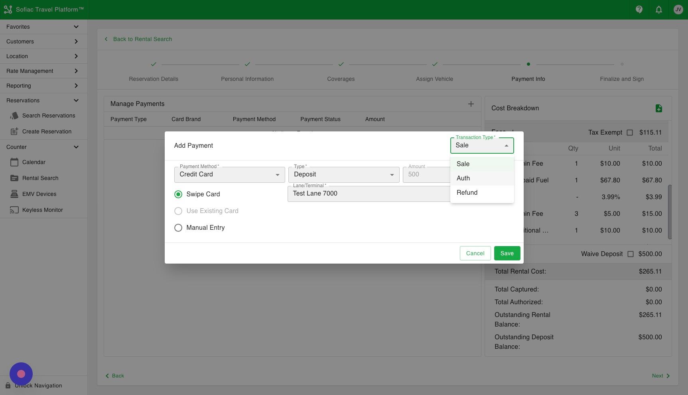This screenshot has height=395, width=688.
Task: Click the Save button
Action: tap(507, 253)
